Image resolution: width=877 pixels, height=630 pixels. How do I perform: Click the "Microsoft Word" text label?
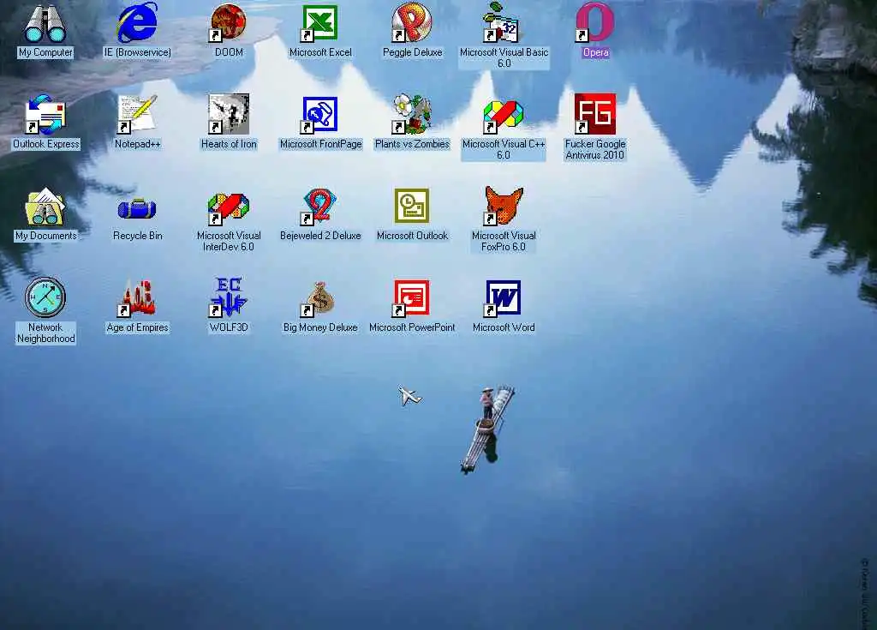coord(504,327)
